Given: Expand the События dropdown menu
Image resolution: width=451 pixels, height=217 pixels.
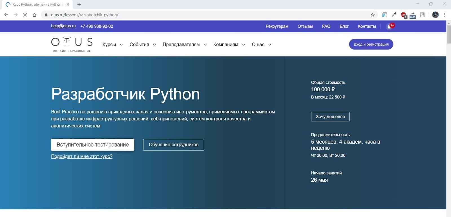Looking at the screenshot, I should point(143,45).
